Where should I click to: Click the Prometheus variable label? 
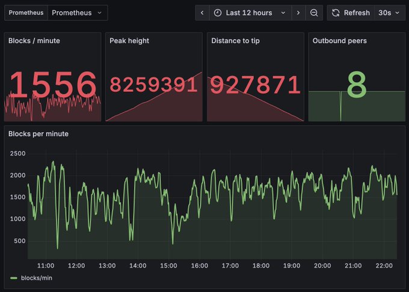tap(26, 13)
